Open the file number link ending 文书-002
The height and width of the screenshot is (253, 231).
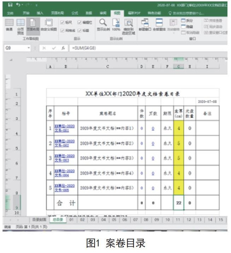[64, 143]
